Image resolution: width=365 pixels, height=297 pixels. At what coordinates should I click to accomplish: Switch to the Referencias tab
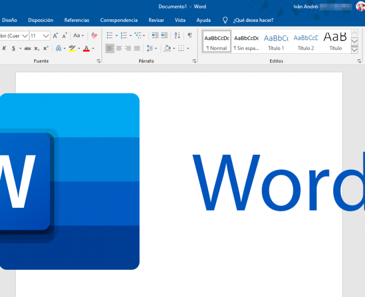[x=77, y=20]
